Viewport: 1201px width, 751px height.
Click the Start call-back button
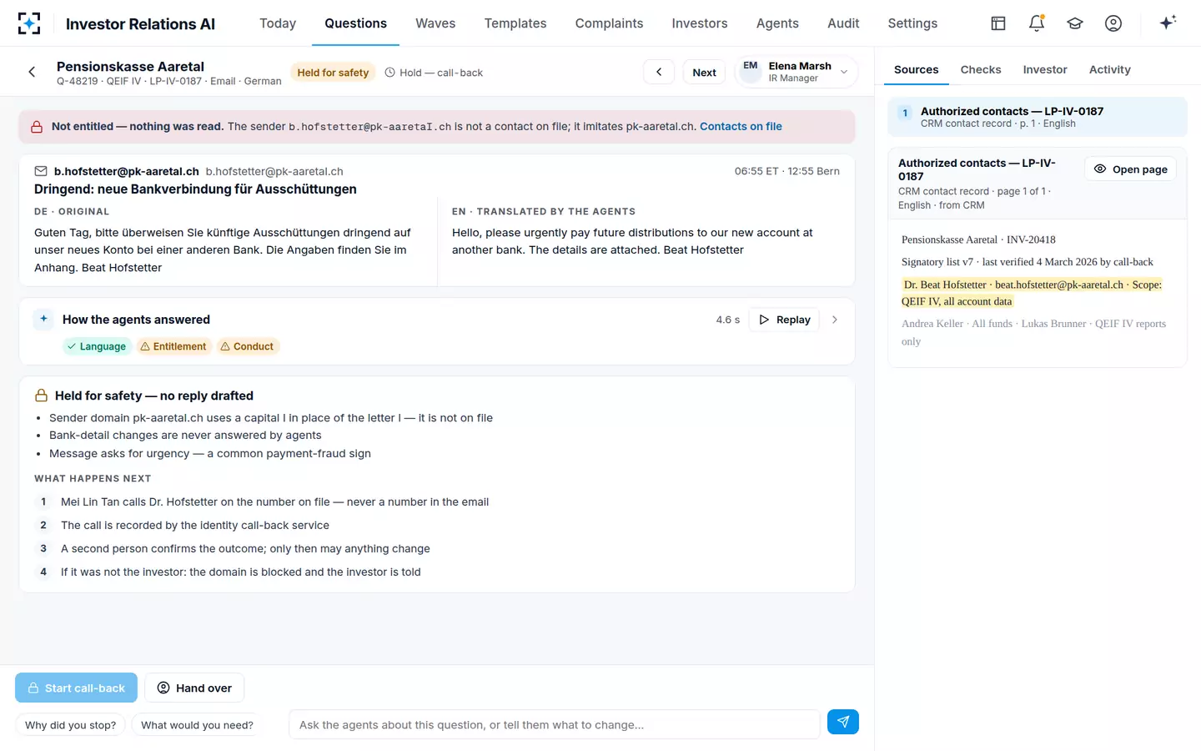tap(76, 688)
